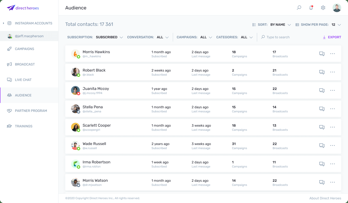Go to Campaigns in the sidebar
This screenshot has height=203, width=348.
[24, 49]
